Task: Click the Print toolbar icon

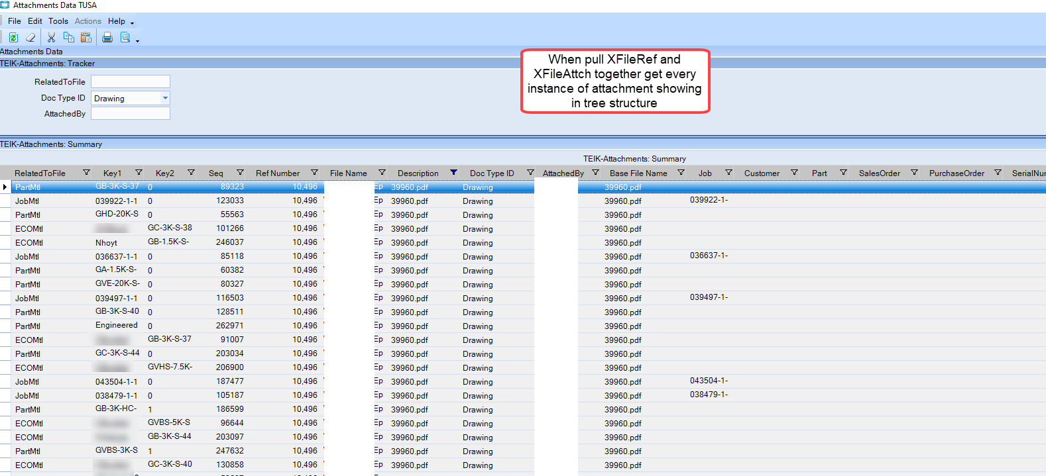Action: click(x=107, y=38)
